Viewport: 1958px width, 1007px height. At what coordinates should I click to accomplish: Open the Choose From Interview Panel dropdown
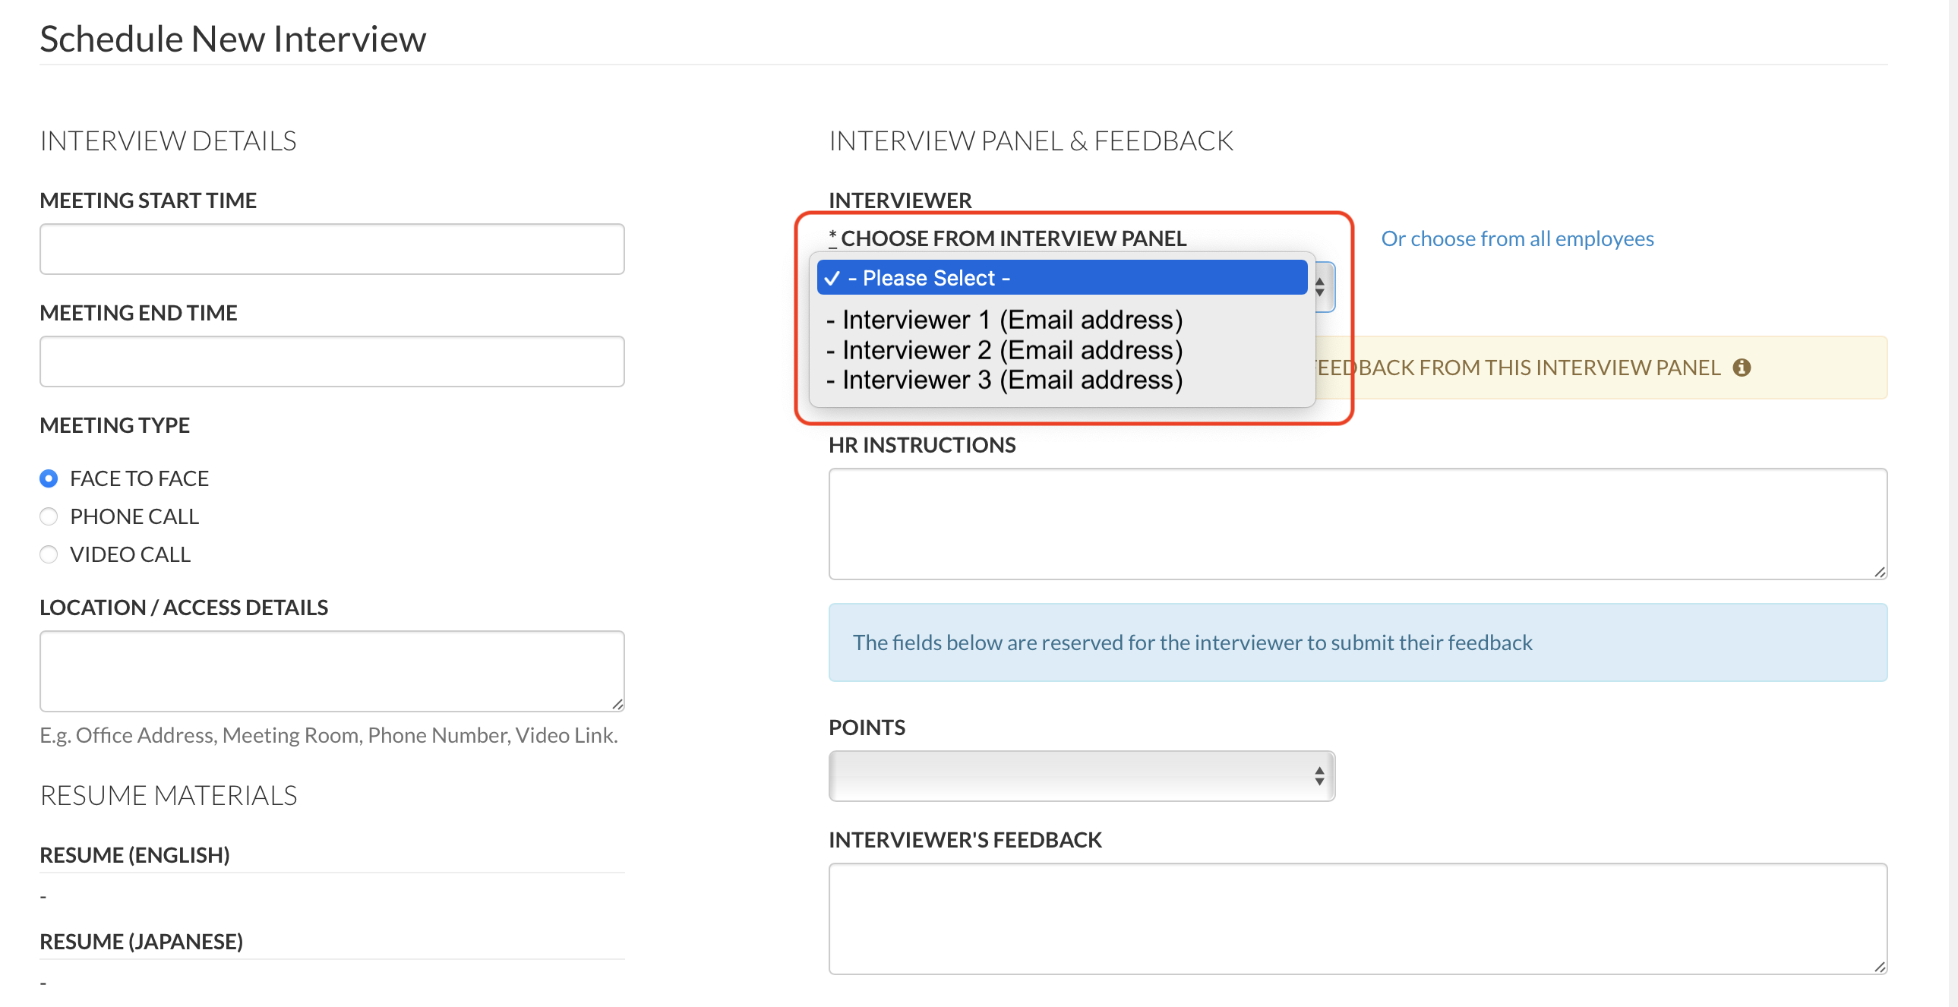pyautogui.click(x=1320, y=286)
